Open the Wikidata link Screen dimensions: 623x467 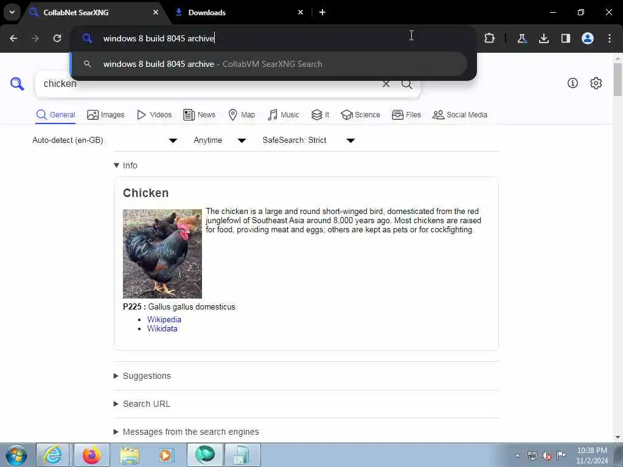click(x=162, y=328)
